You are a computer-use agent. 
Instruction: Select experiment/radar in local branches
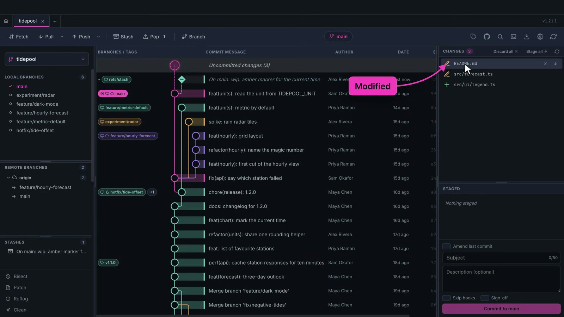coord(35,95)
